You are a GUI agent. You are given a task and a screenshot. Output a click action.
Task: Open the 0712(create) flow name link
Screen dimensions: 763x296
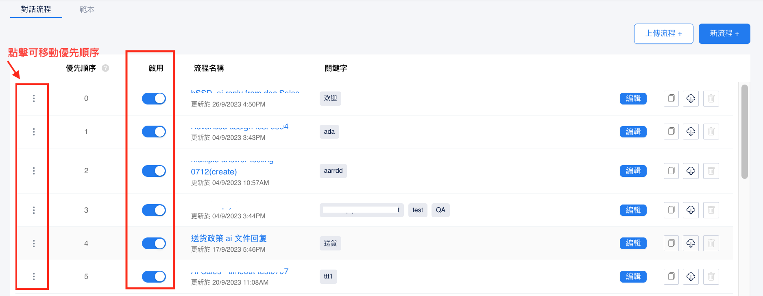pyautogui.click(x=214, y=172)
